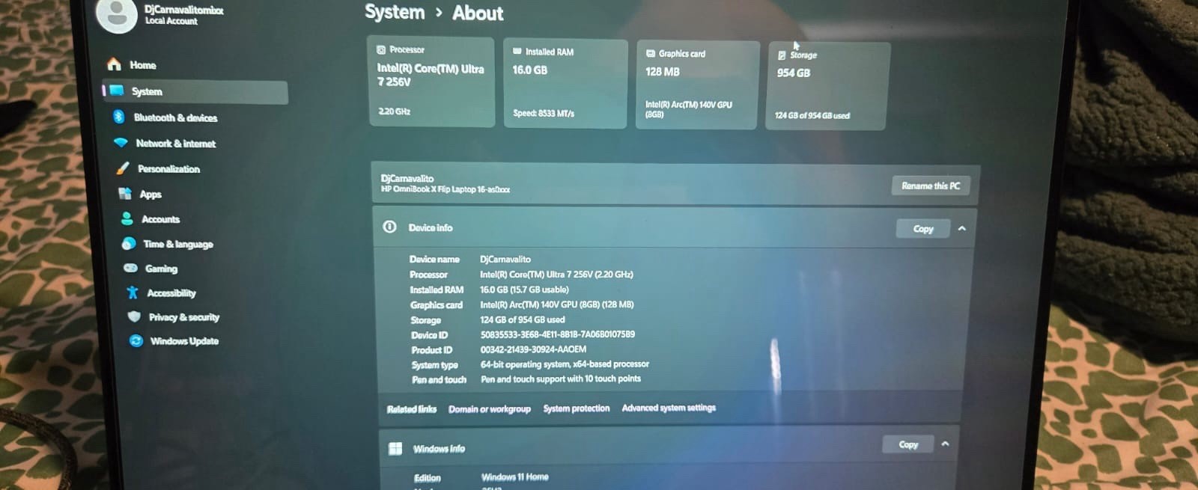The image size is (1198, 490).
Task: Go to Network & internet settings
Action: [175, 143]
